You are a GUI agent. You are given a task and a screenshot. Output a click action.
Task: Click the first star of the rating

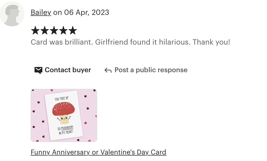[x=35, y=30]
